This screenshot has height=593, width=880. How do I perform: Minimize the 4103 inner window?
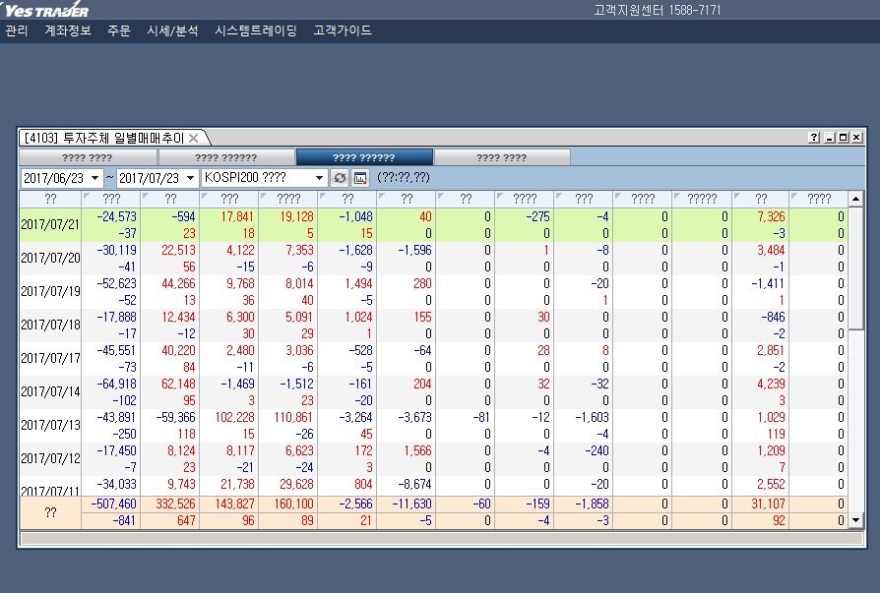(829, 138)
